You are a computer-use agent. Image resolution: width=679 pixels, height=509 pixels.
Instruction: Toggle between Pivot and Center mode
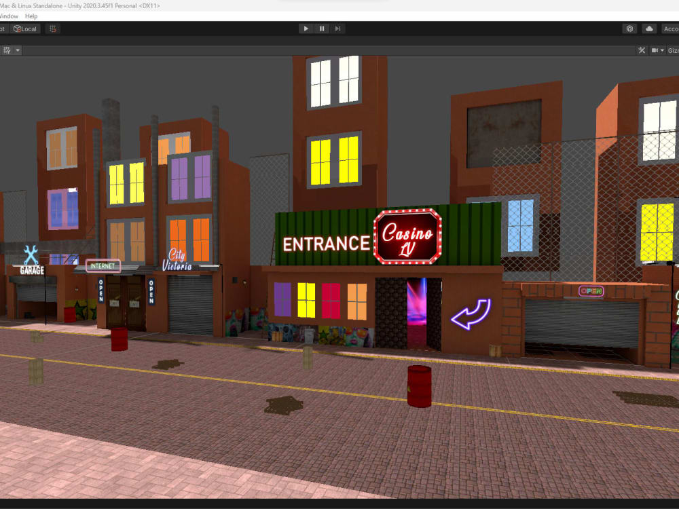4,29
